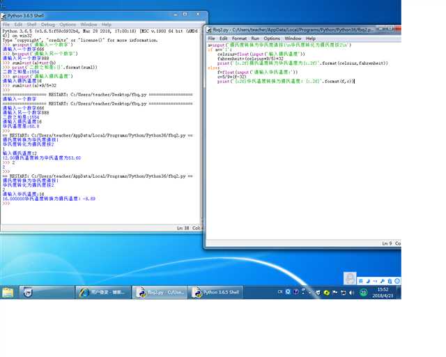Click the shield application icon in taskbar
The height and width of the screenshot is (357, 446).
[x=28, y=292]
